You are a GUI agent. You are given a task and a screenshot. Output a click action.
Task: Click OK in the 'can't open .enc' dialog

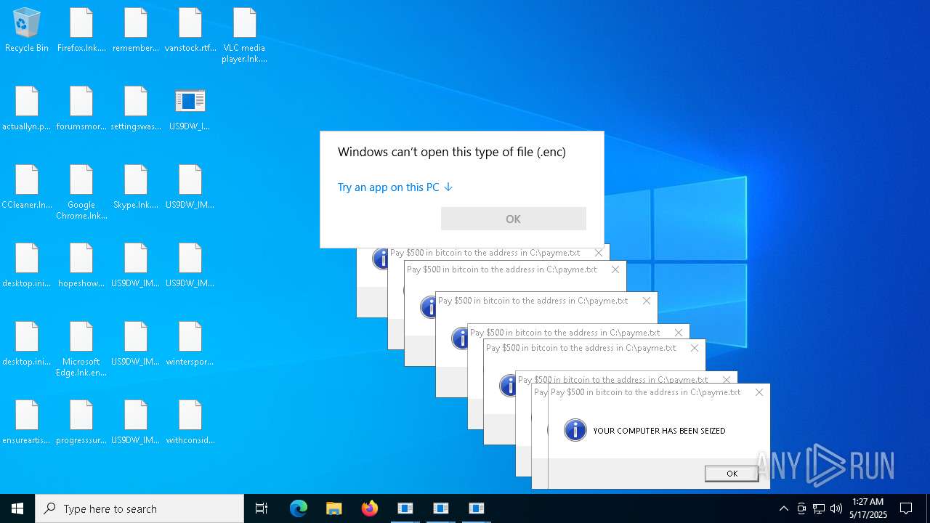pyautogui.click(x=514, y=219)
